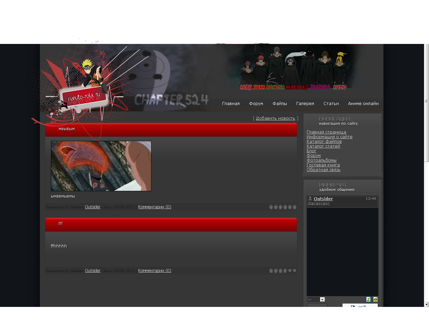
Task: Open Комментарии (0) for fff post
Action: 155,271
